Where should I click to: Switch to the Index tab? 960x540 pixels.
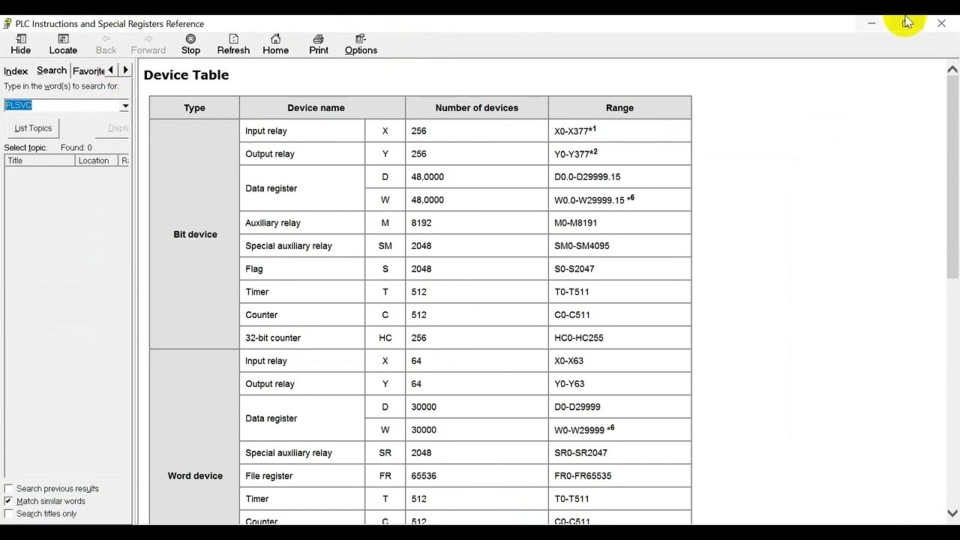click(x=16, y=71)
